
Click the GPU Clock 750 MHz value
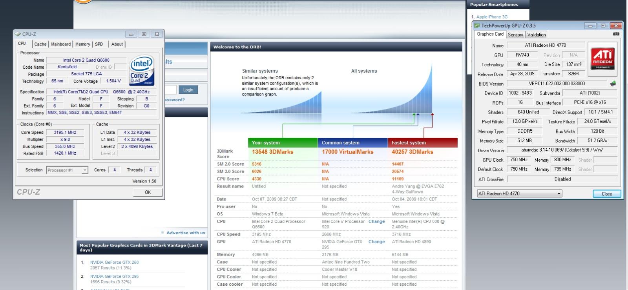[x=518, y=160]
